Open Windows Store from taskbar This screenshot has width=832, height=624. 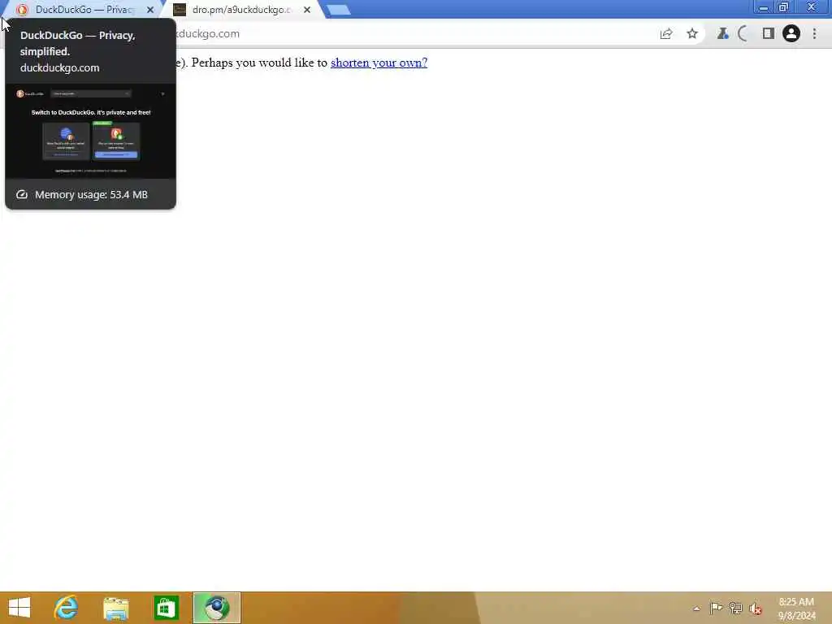(x=166, y=608)
